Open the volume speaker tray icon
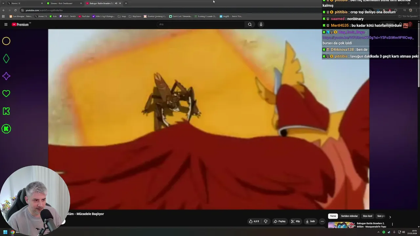Viewport: 420px width, 236px height. tap(404, 232)
